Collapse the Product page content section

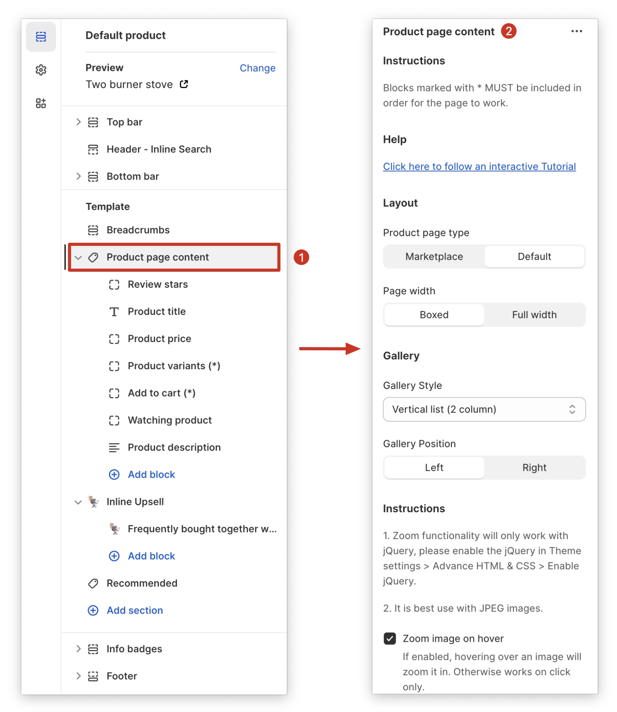[78, 257]
